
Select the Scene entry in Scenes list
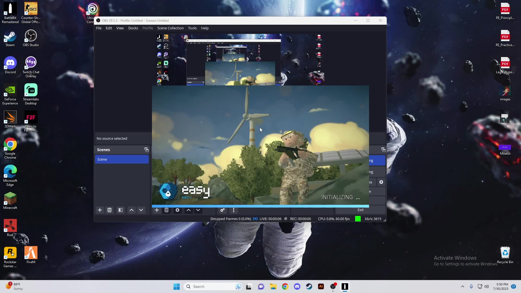(122, 159)
